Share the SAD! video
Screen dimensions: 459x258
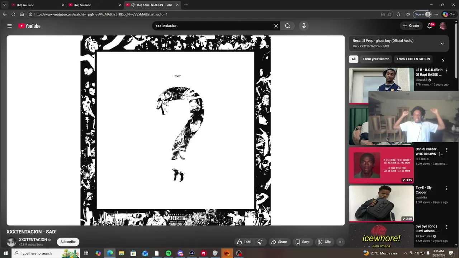pos(279,242)
